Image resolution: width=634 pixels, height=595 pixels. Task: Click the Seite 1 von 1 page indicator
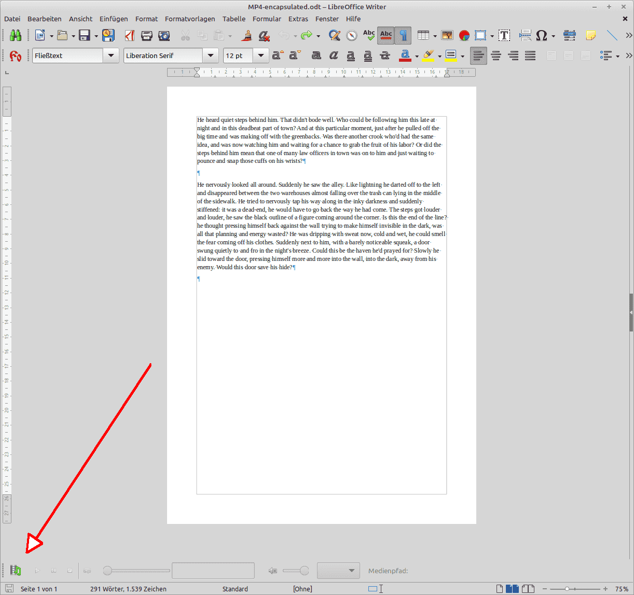pyautogui.click(x=39, y=589)
